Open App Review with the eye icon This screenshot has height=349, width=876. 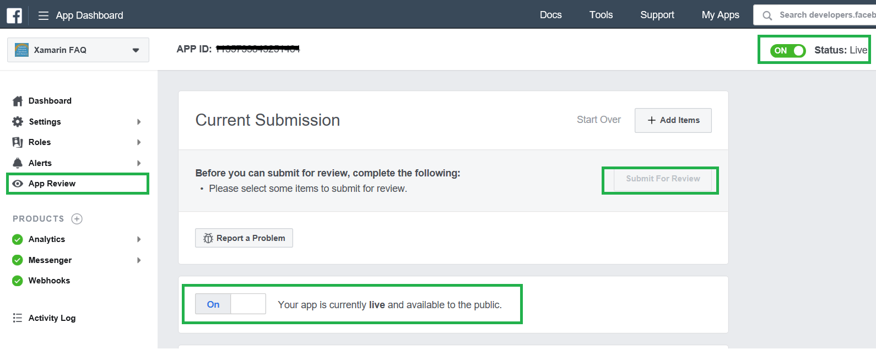[18, 184]
